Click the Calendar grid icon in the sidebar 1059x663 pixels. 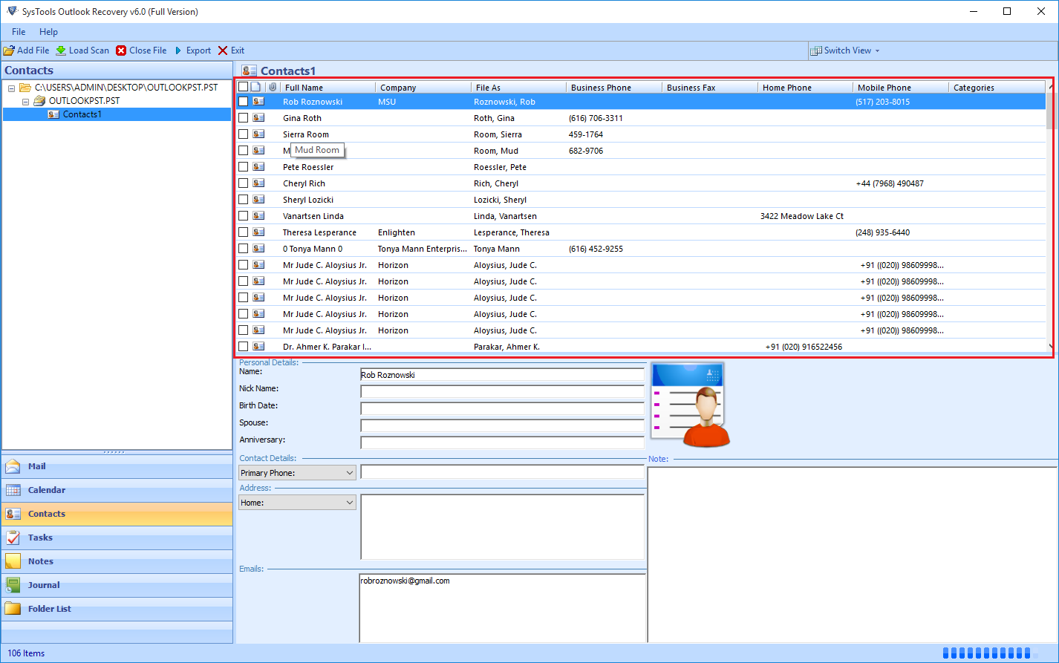[13, 490]
